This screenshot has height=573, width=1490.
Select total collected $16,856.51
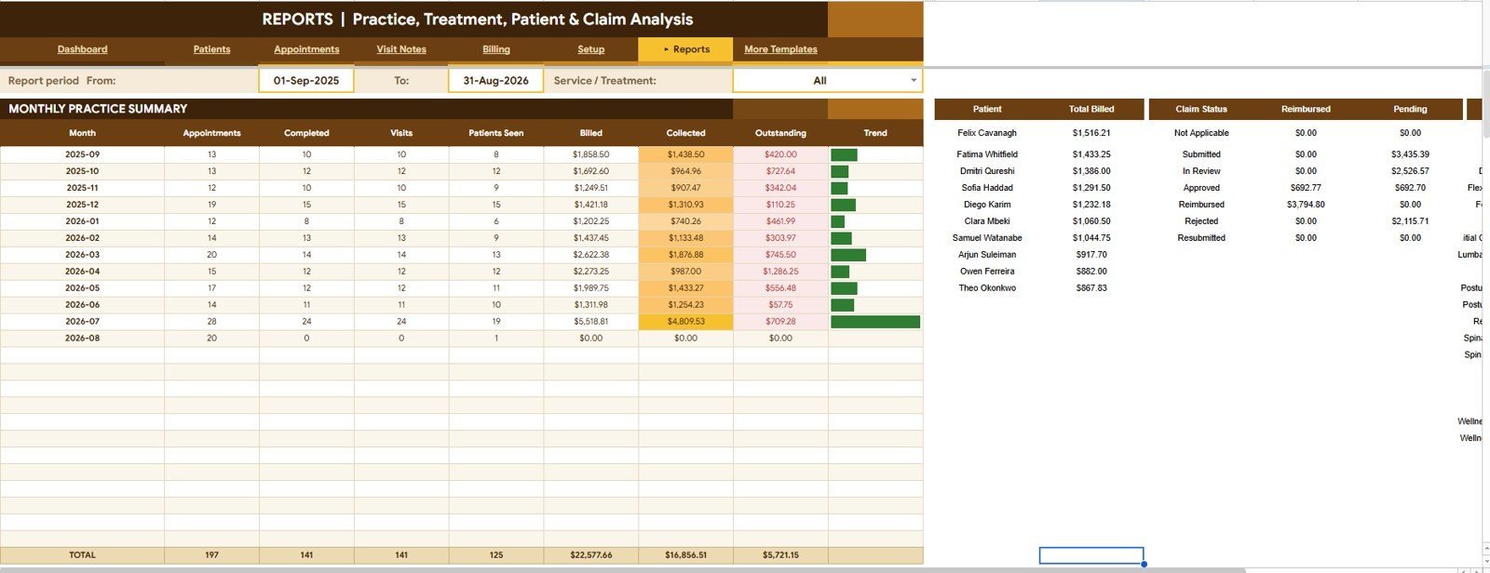tap(685, 555)
